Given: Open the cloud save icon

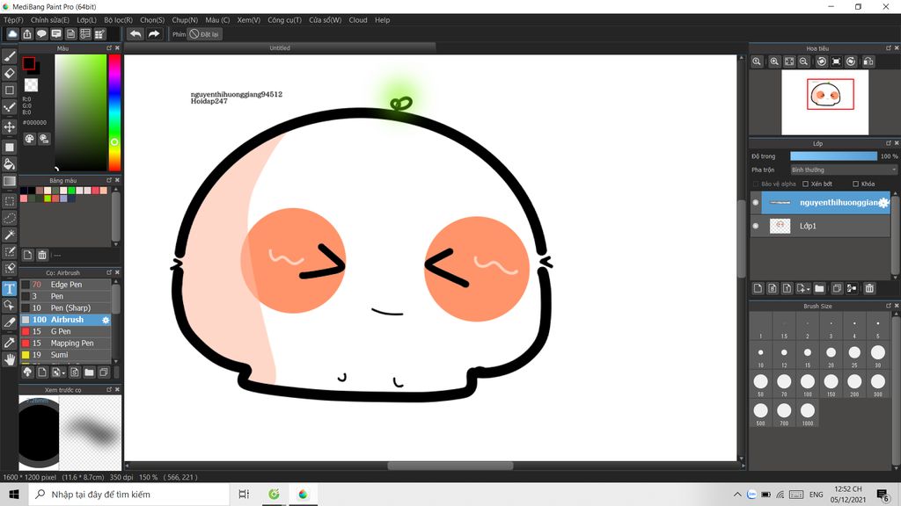Looking at the screenshot, I should 12,34.
